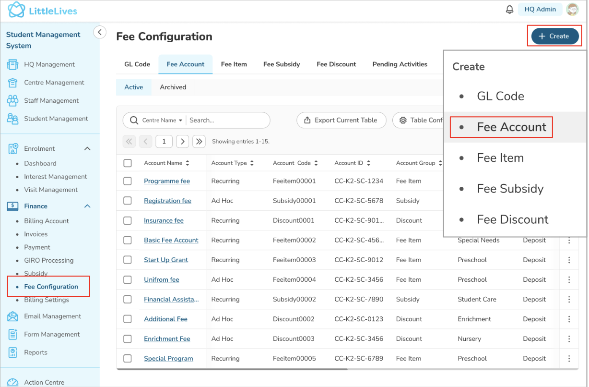Open the Reports section
The height and width of the screenshot is (387, 589).
point(35,352)
